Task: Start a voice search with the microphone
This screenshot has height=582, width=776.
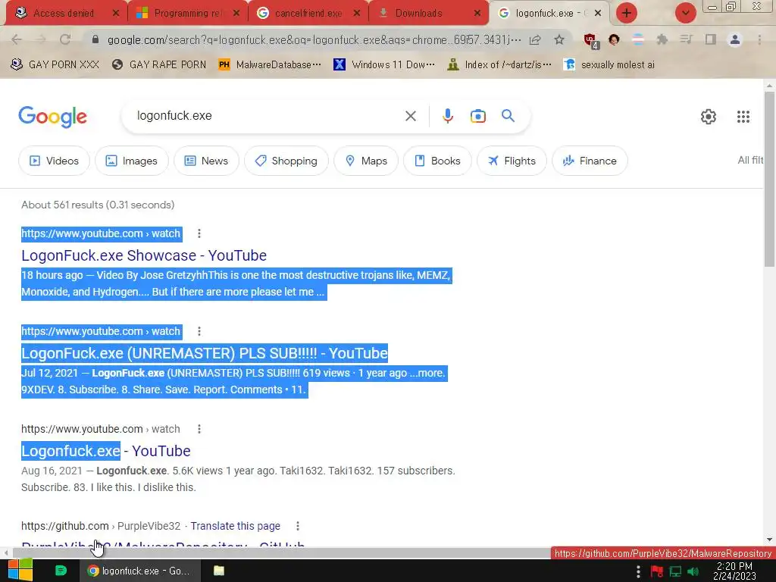Action: click(x=447, y=116)
